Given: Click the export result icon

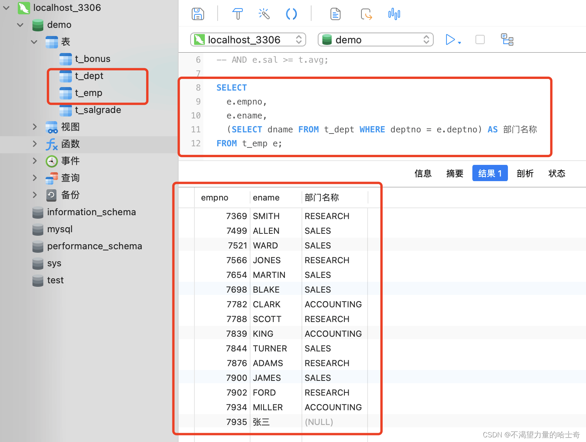Looking at the screenshot, I should click(x=366, y=14).
